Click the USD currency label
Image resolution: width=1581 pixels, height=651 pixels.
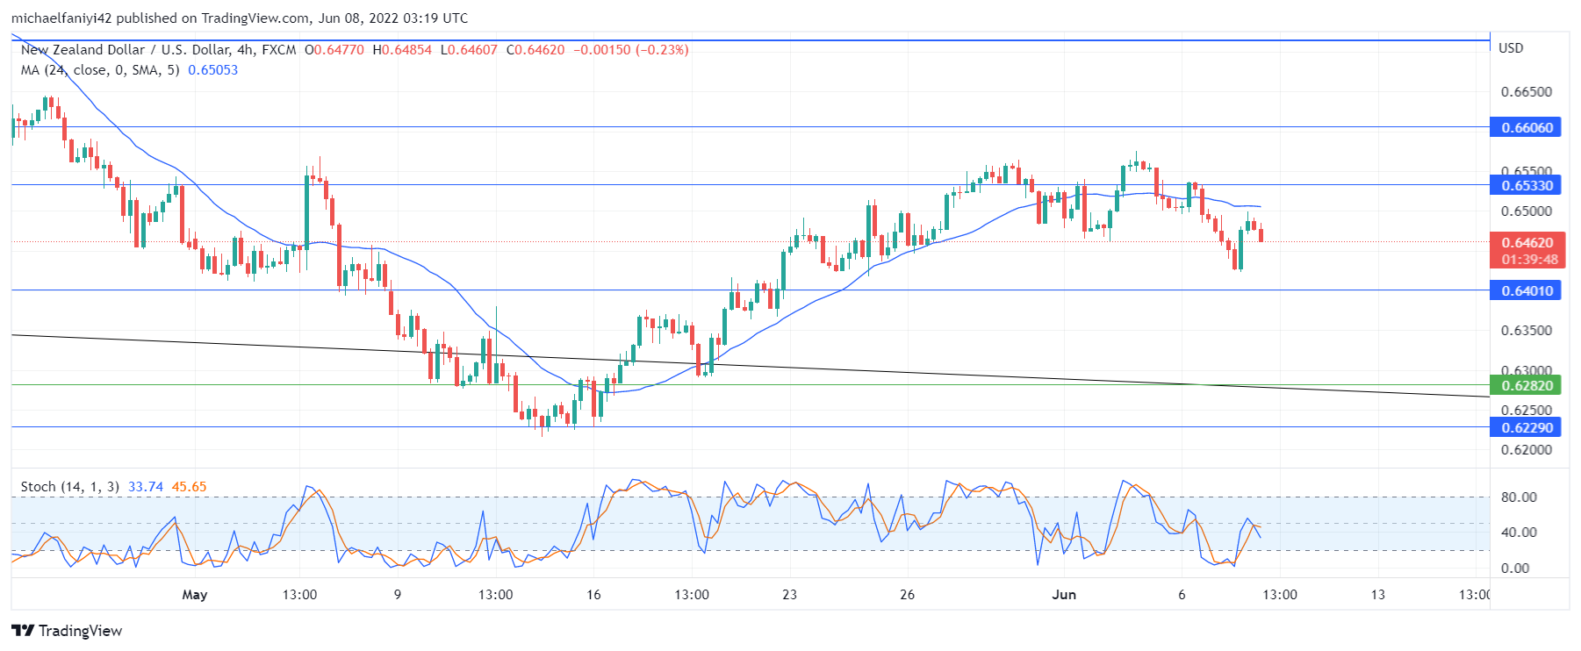coord(1511,48)
